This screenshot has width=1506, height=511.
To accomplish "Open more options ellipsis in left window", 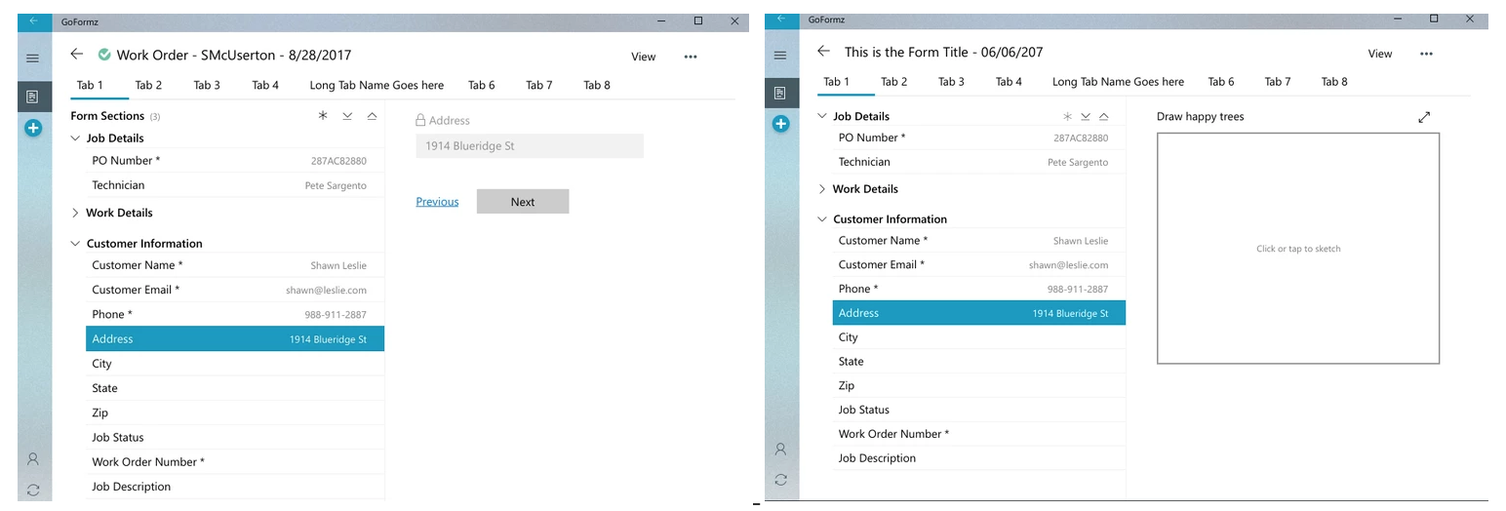I will (x=691, y=57).
